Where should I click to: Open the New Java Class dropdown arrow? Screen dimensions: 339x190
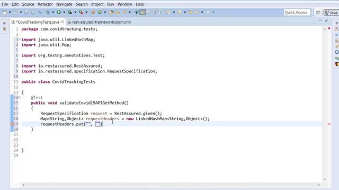(x=105, y=12)
